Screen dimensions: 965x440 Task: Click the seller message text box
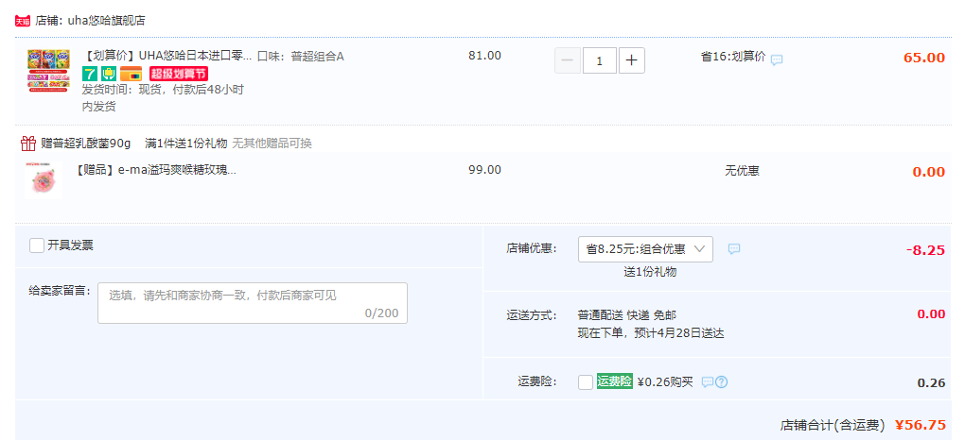(253, 303)
